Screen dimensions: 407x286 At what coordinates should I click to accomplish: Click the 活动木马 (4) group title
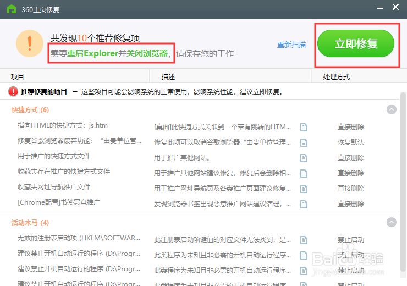tap(30, 222)
